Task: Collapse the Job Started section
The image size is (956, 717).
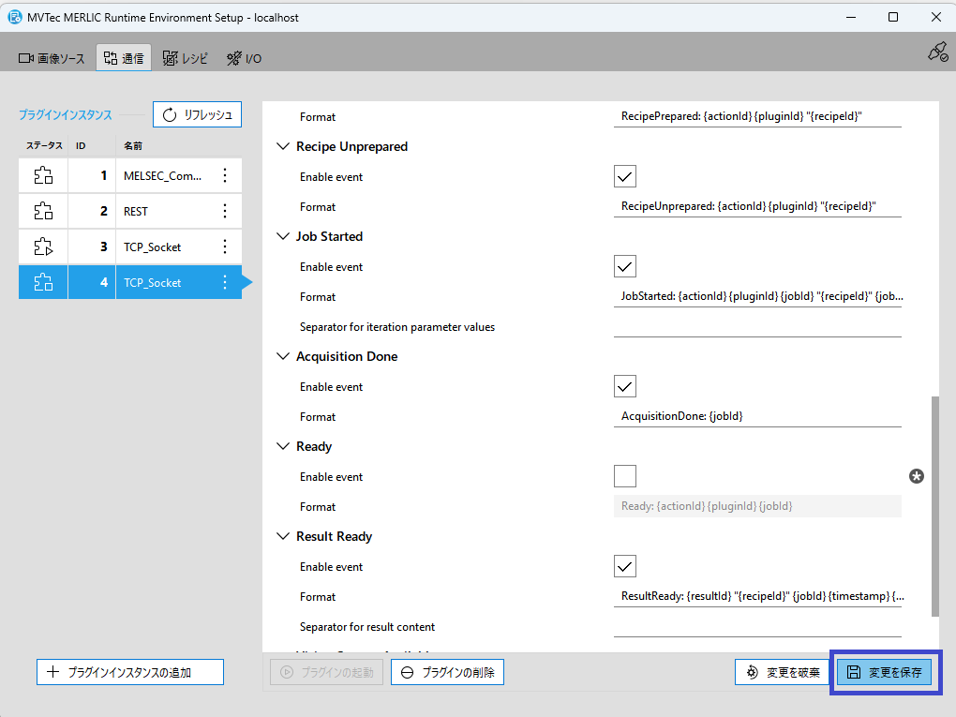Action: 283,236
